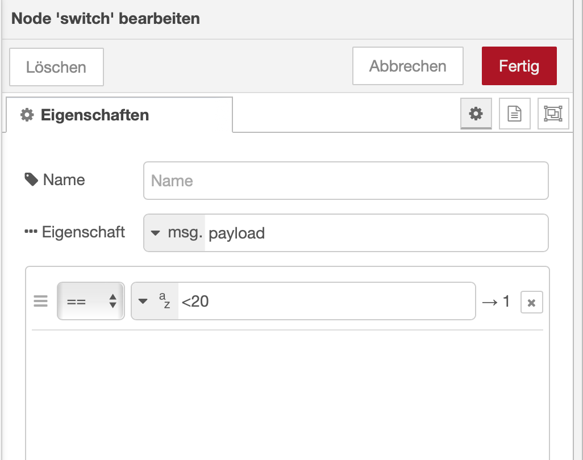Remove the rule with the x icon

click(x=531, y=303)
